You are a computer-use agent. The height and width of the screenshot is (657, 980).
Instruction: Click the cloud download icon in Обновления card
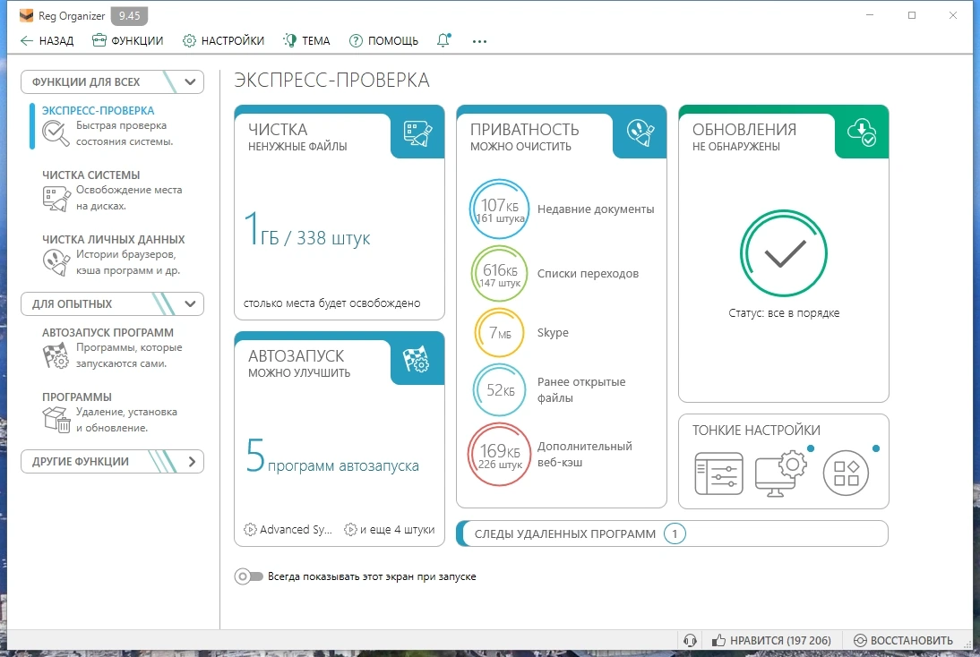tap(862, 132)
